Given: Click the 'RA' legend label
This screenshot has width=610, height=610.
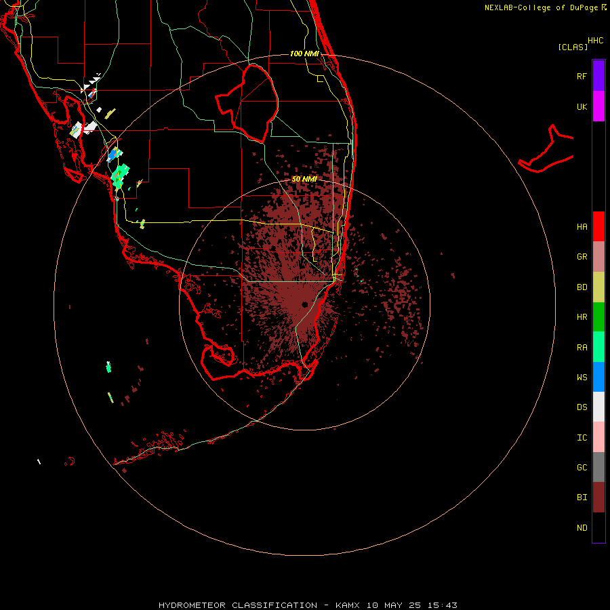Looking at the screenshot, I should point(582,348).
